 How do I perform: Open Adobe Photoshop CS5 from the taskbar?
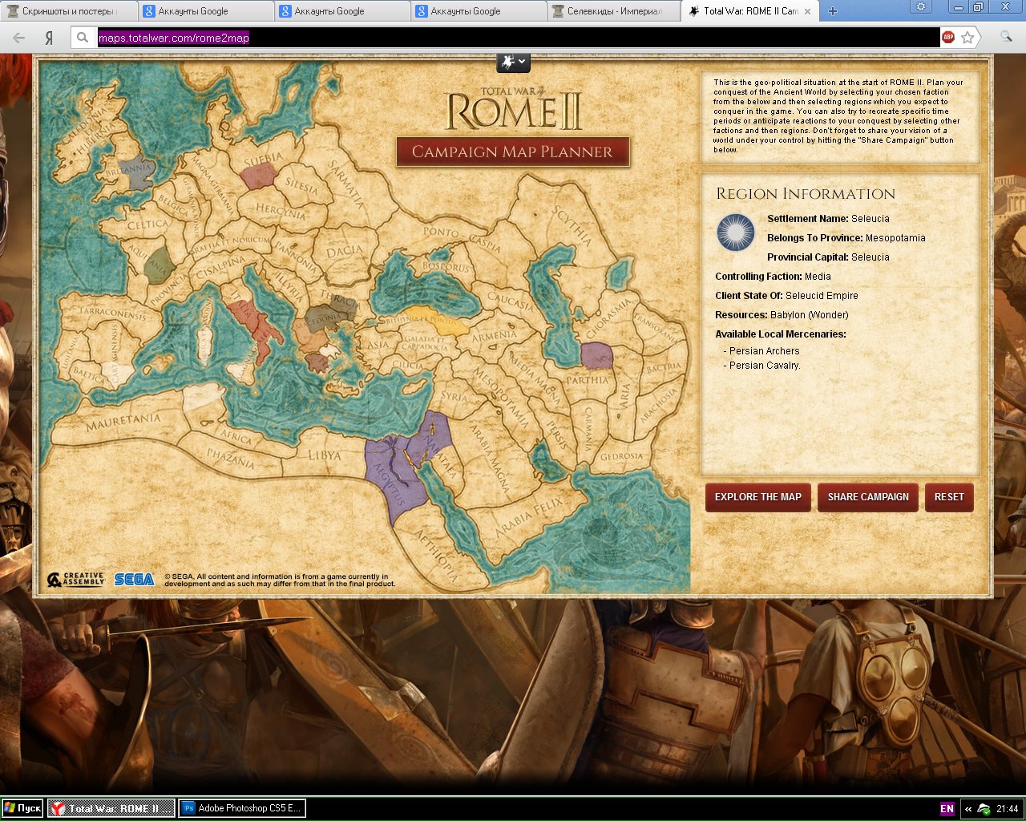[x=241, y=808]
